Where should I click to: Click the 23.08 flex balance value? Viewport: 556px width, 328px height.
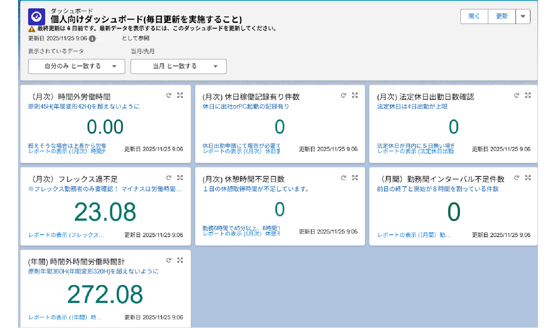click(105, 212)
